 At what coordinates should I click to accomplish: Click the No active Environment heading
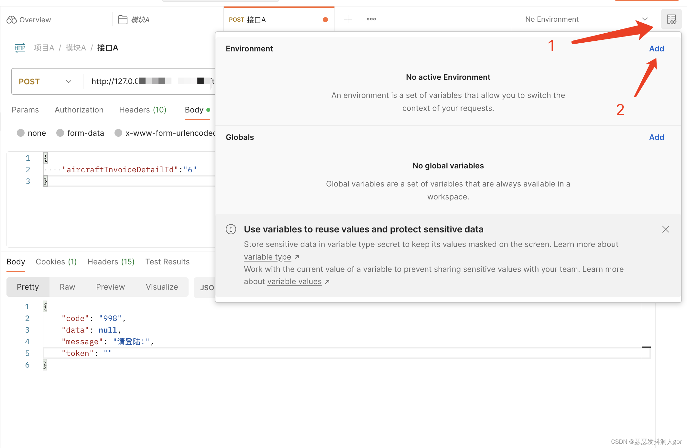pyautogui.click(x=448, y=77)
